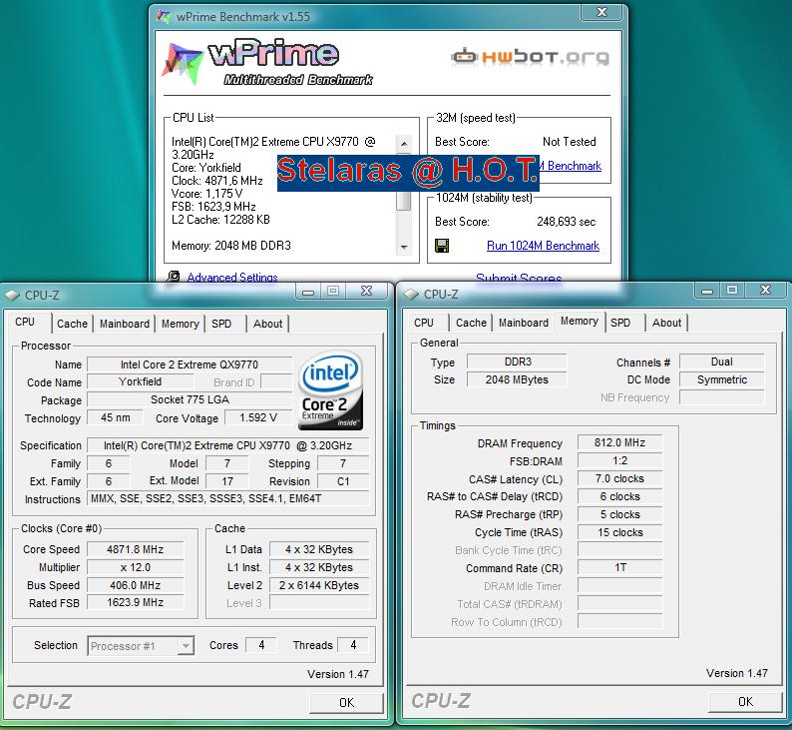
Task: Select CPU tab in left CPU-Z window
Action: click(25, 322)
